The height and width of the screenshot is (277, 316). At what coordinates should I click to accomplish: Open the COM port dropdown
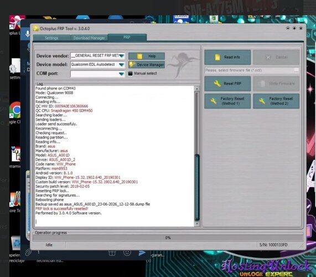pyautogui.click(x=121, y=74)
